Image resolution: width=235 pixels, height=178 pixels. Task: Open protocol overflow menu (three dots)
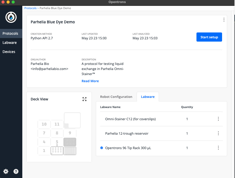coord(224,20)
